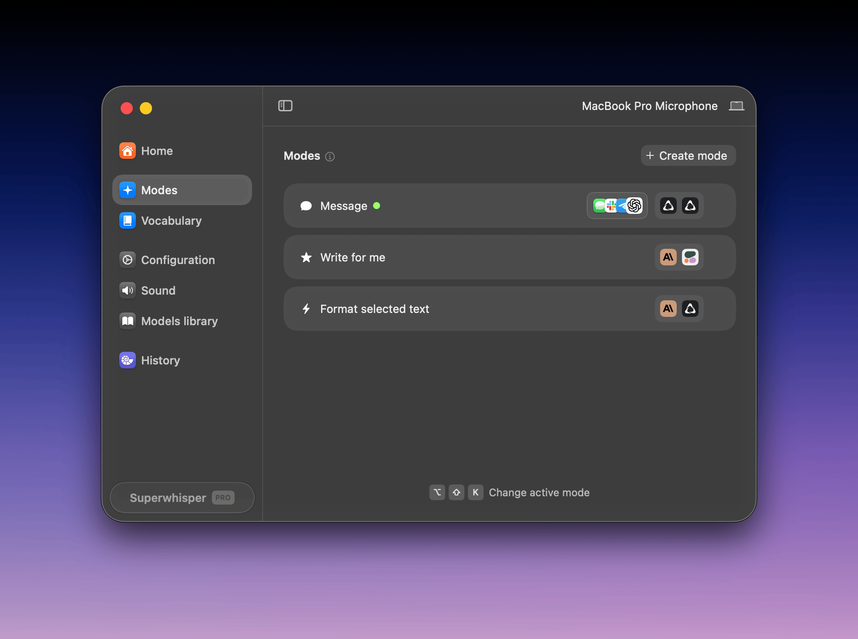Image resolution: width=858 pixels, height=639 pixels.
Task: Toggle the sidebar with the panel icon
Action: [x=285, y=106]
